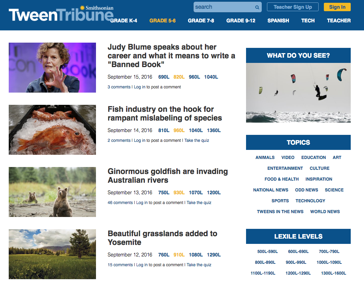
Task: Open the Judy Blume article photo
Action: 52,68
